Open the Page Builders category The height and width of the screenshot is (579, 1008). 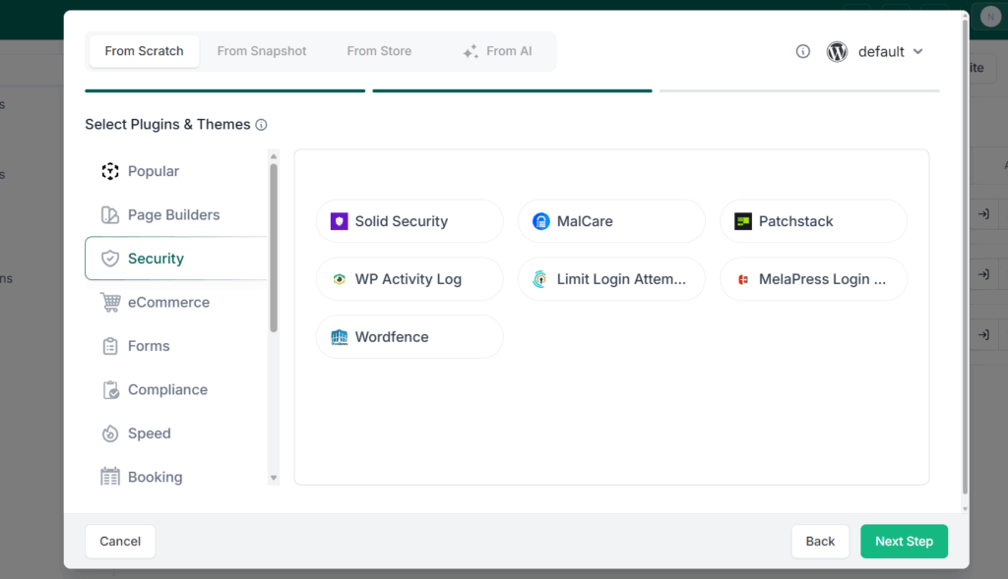click(x=176, y=215)
